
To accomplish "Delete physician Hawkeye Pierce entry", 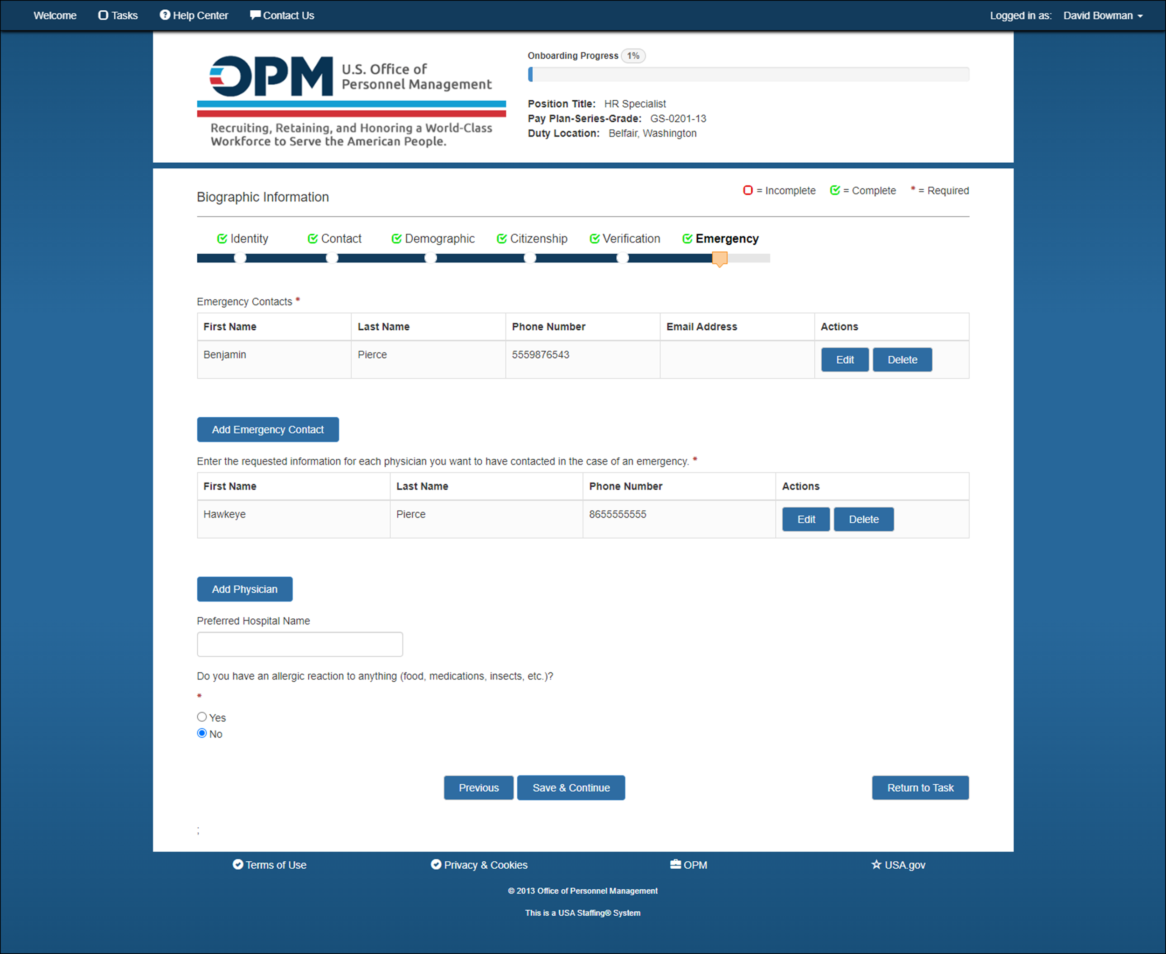I will pyautogui.click(x=864, y=519).
